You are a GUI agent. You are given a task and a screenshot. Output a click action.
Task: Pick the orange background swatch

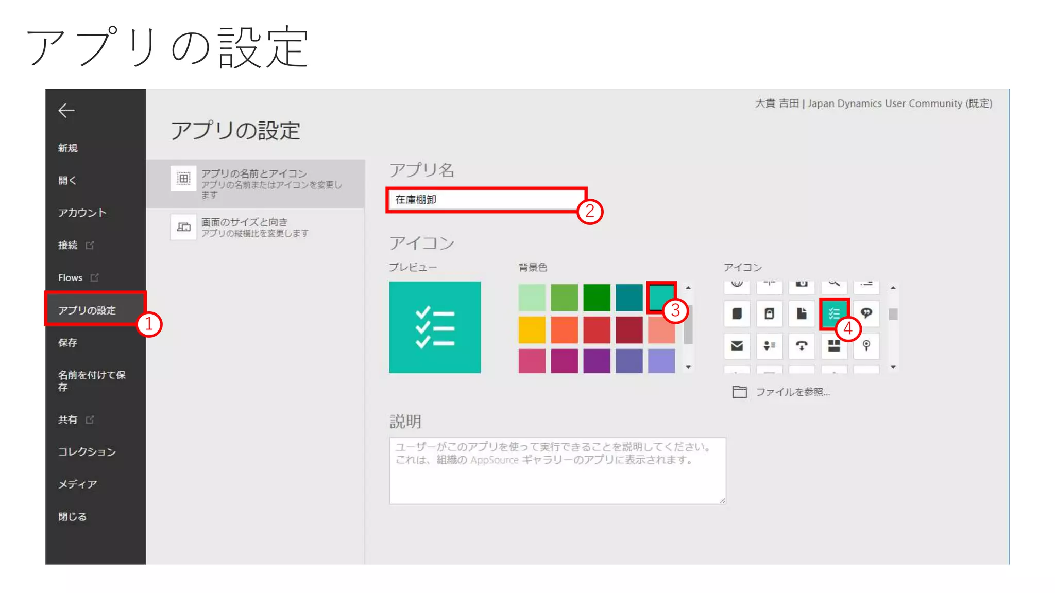[564, 330]
